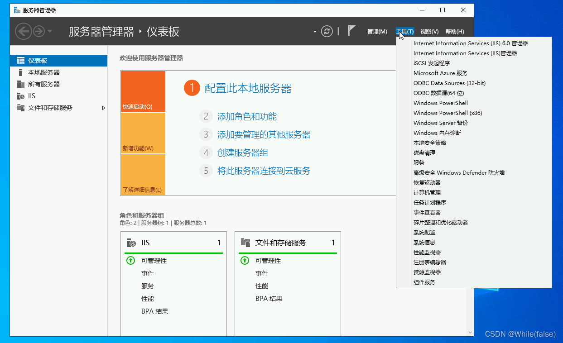This screenshot has height=343, width=563.
Task: Click the Server Manager title bar icon
Action: click(17, 10)
